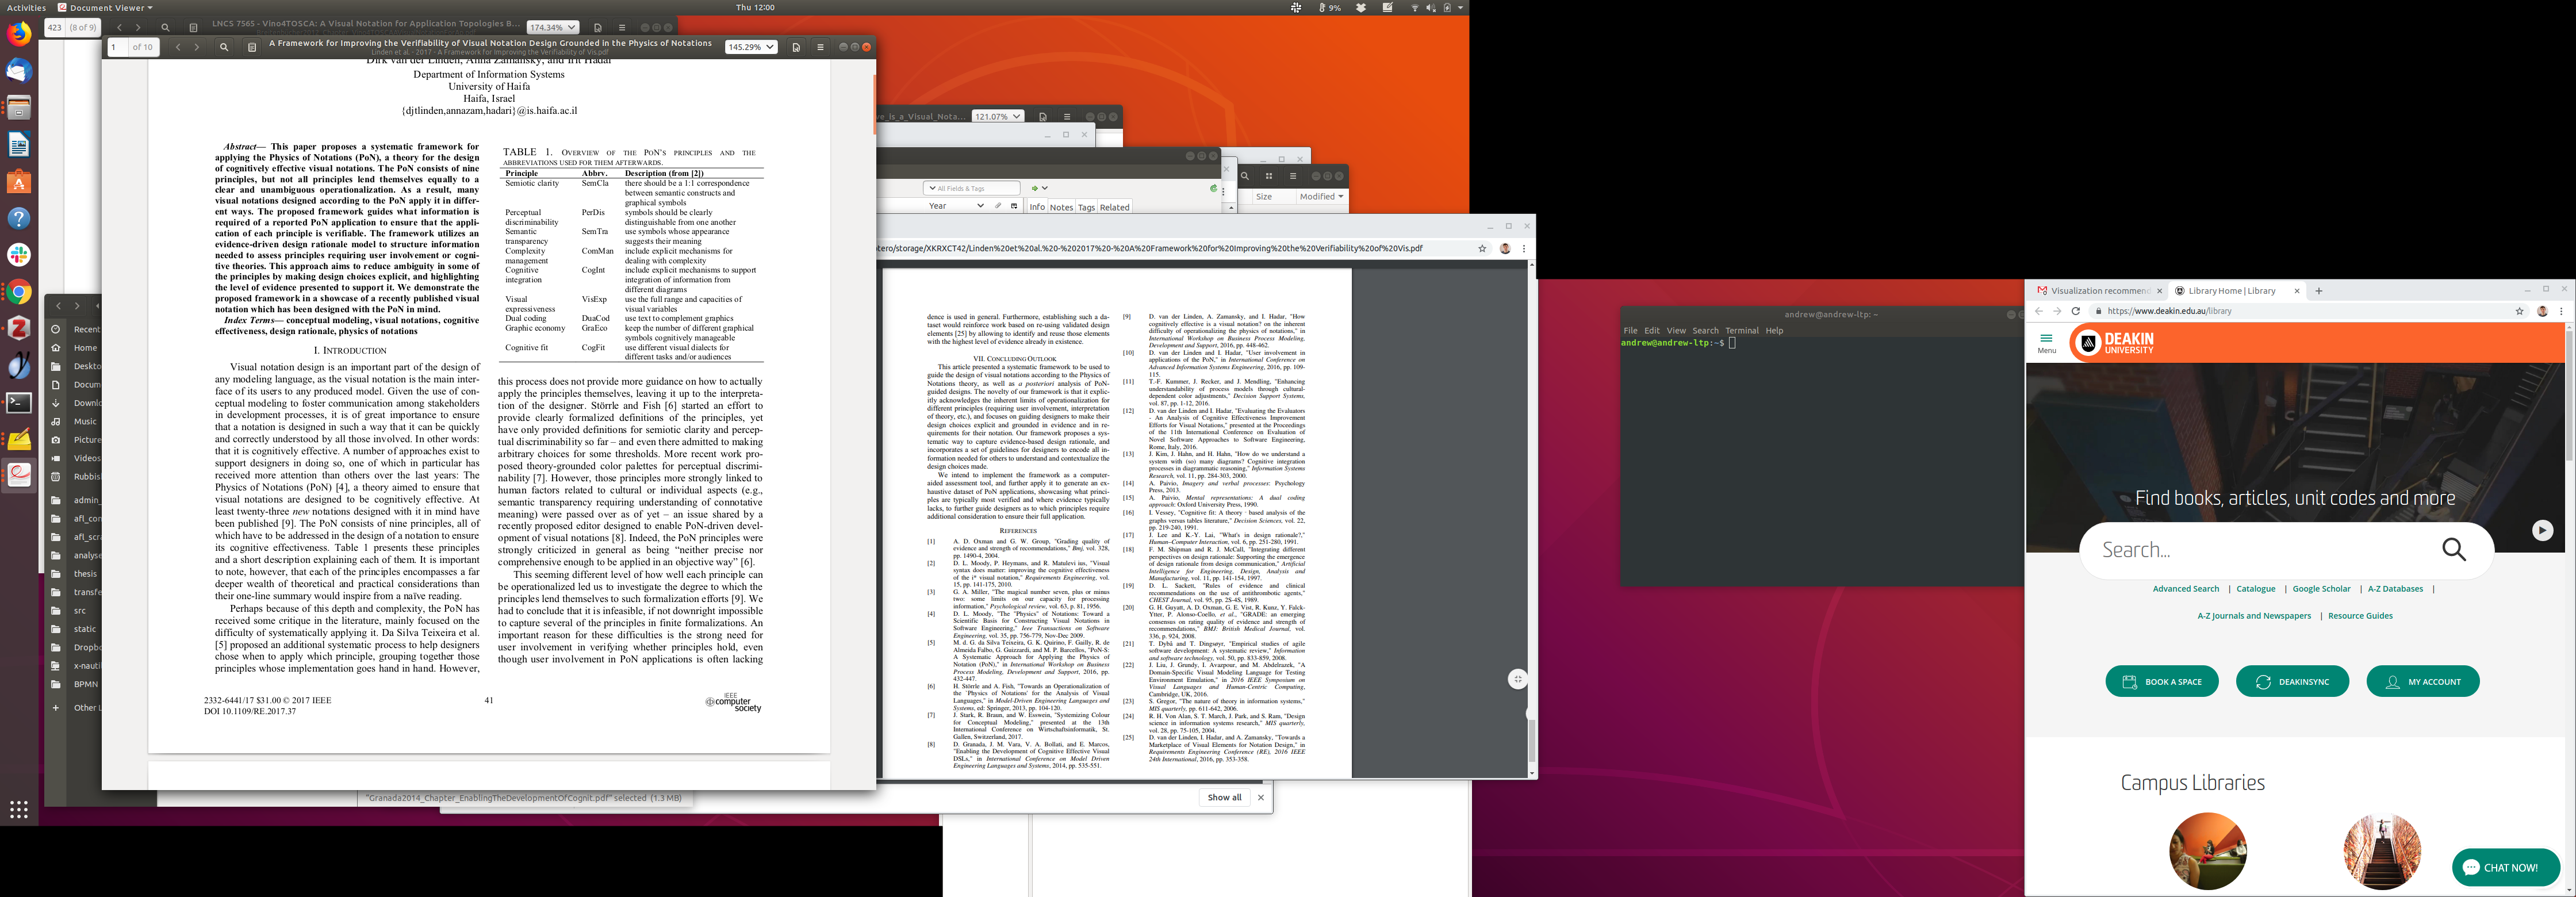Click the Zotero sync refresh icon
Screen dimensions: 2576x897
(x=1213, y=188)
